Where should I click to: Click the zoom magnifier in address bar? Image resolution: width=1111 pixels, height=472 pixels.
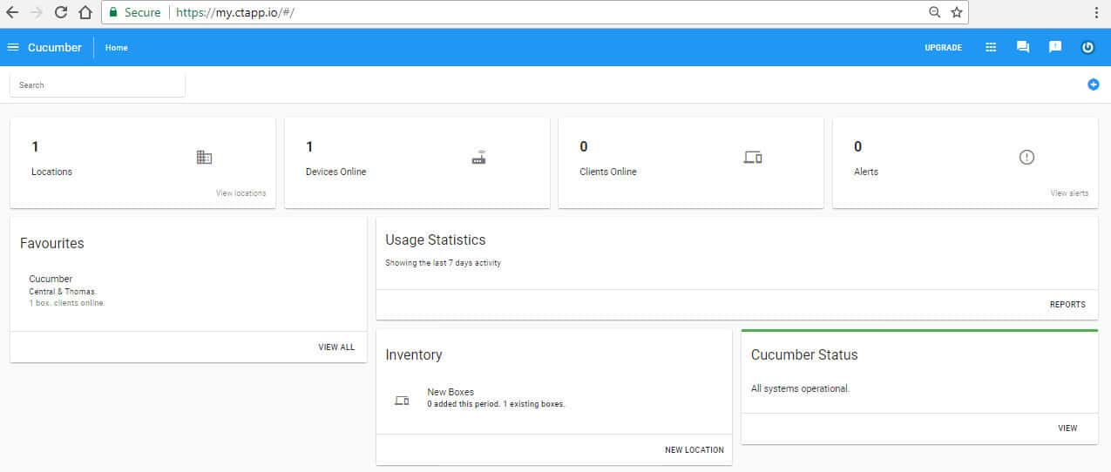coord(935,12)
